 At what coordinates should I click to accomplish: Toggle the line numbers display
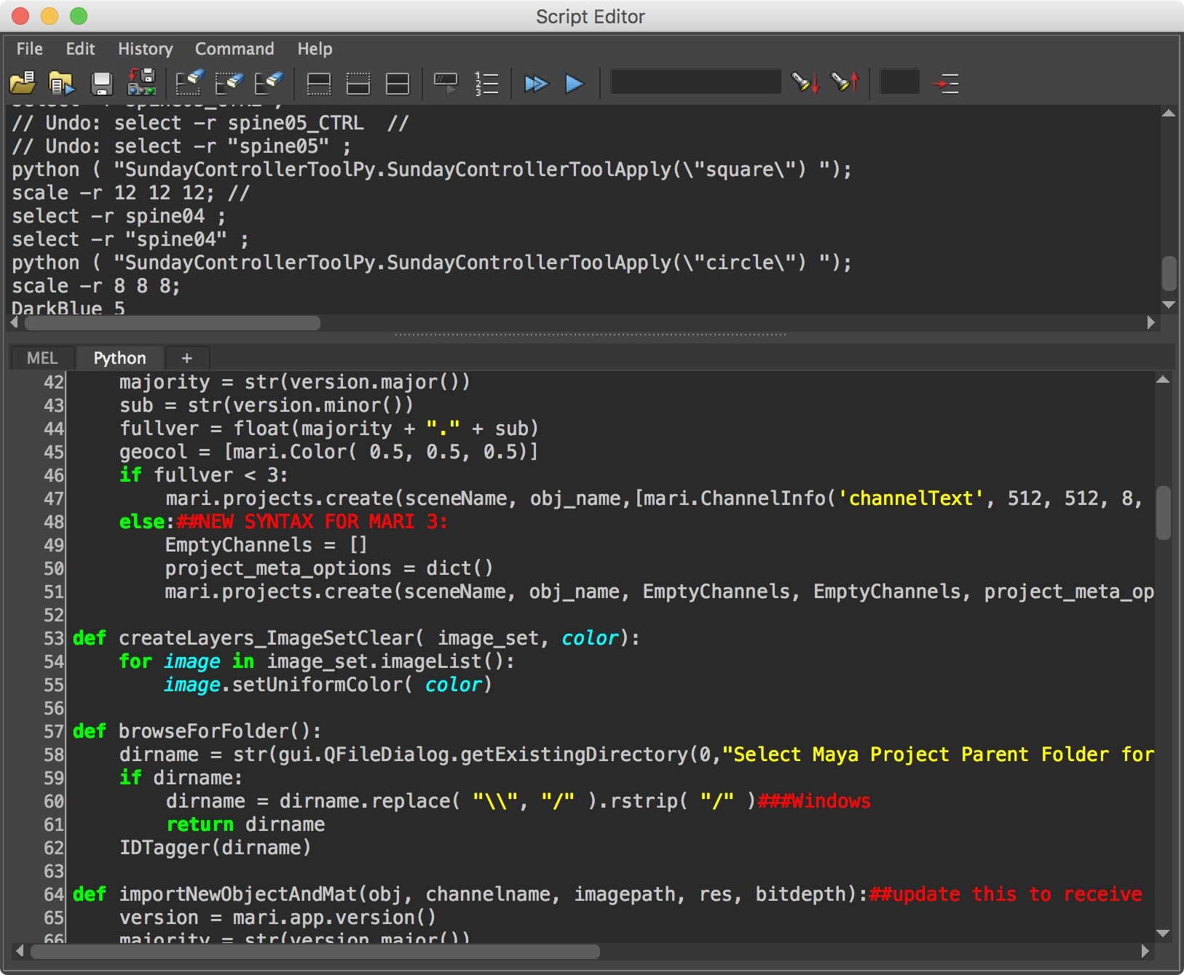click(x=486, y=83)
